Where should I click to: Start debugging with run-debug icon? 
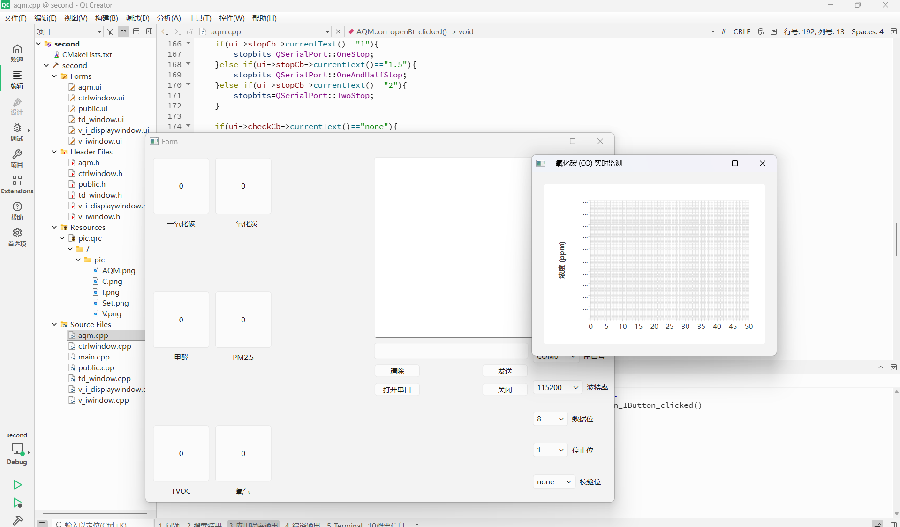coord(17,503)
